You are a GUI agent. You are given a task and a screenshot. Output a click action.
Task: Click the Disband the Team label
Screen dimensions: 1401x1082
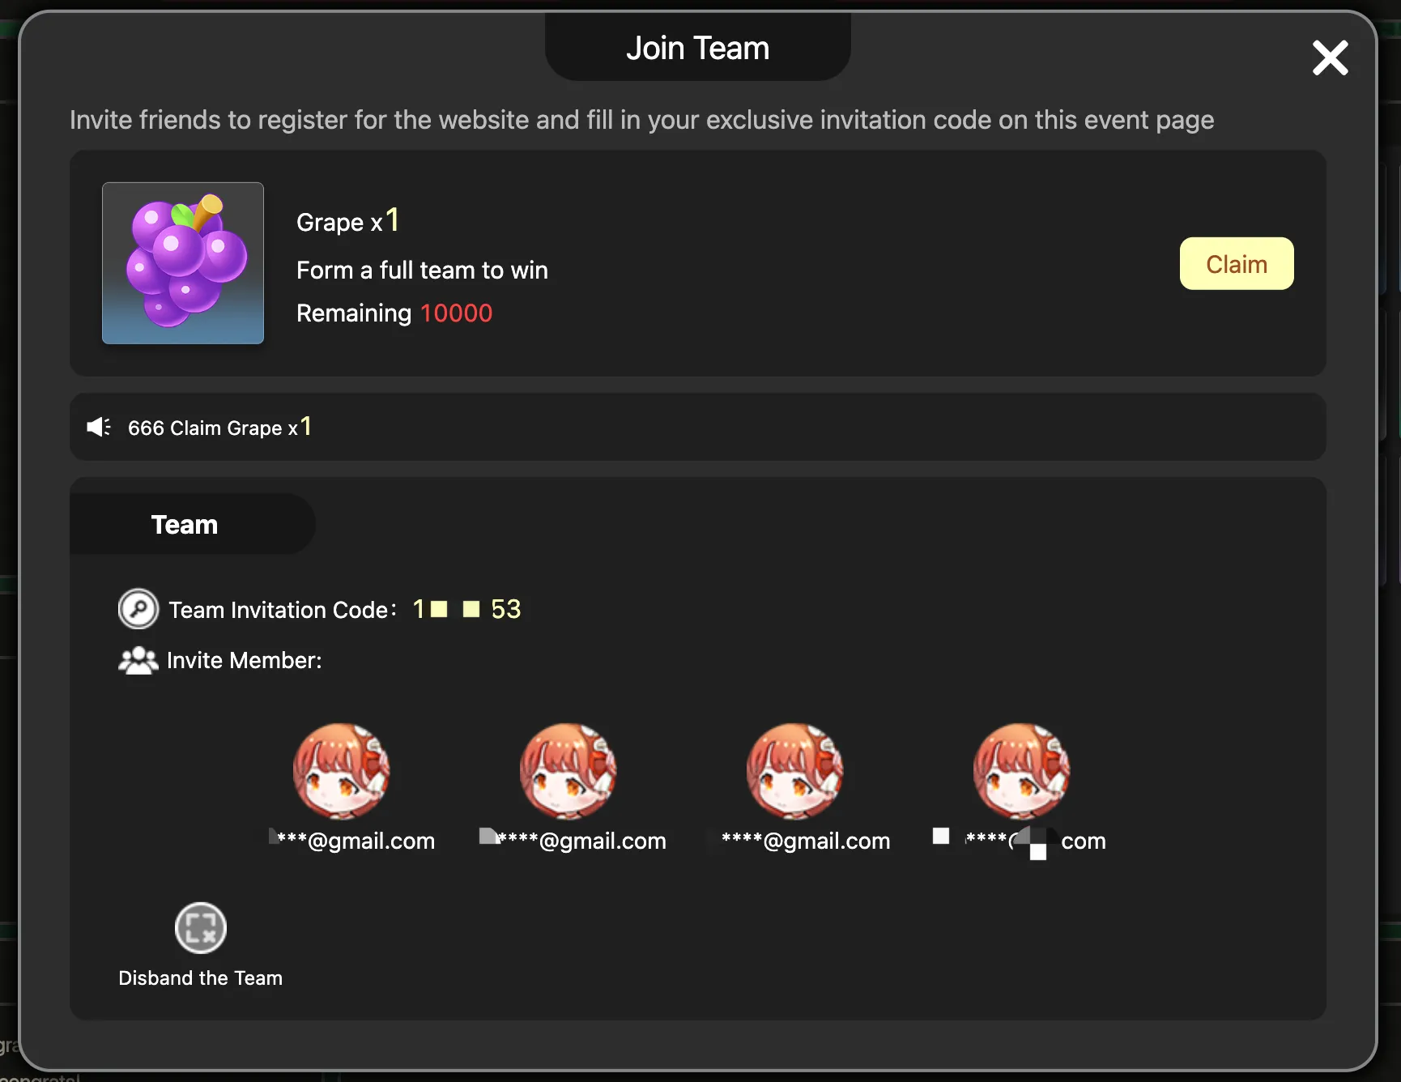pyautogui.click(x=201, y=978)
